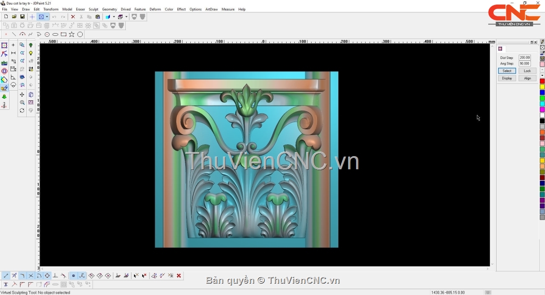
Task: Click the yellow light bulb icon
Action: 31,53
